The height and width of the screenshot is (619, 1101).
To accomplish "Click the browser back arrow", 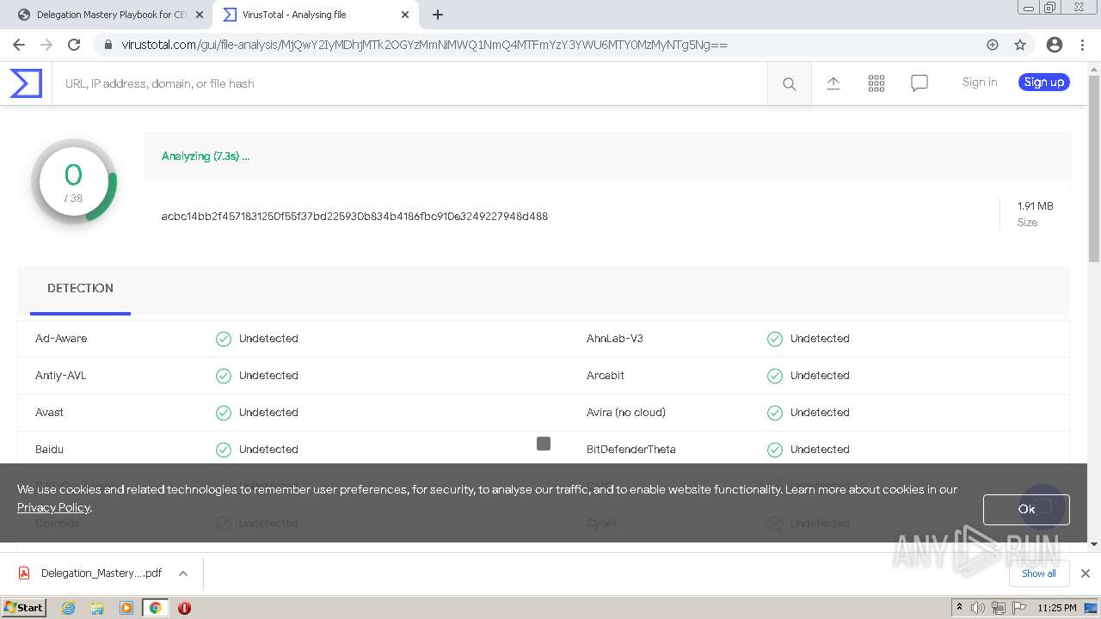I will (x=19, y=45).
